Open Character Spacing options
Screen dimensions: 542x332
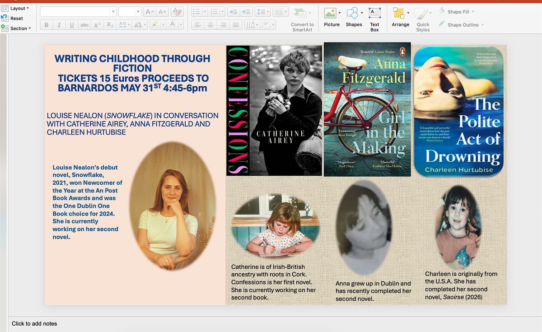click(124, 25)
